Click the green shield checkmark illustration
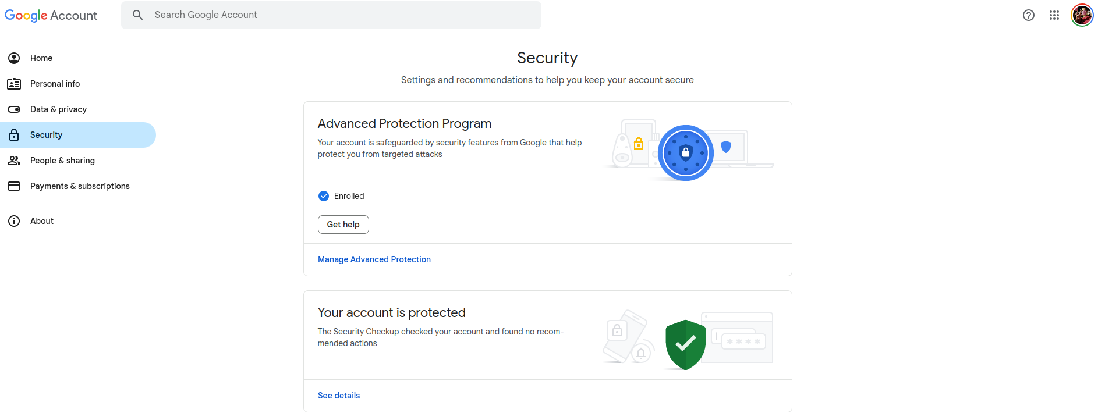This screenshot has width=1098, height=420. pyautogui.click(x=685, y=345)
